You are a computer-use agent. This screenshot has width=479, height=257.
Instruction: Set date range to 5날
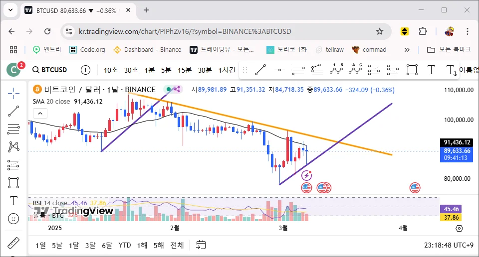(x=57, y=246)
